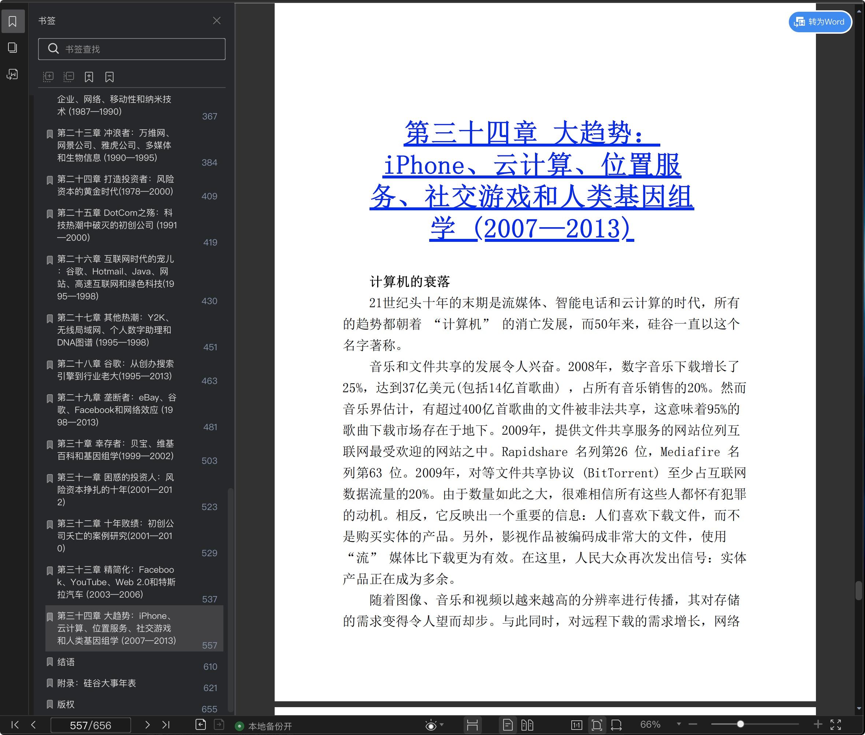Select single page view
865x735 pixels.
click(x=508, y=725)
